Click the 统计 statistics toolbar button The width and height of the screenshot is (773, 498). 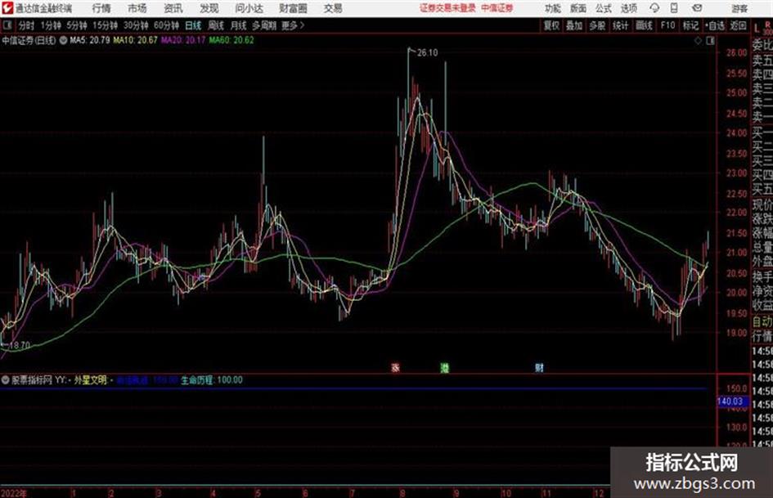(620, 25)
